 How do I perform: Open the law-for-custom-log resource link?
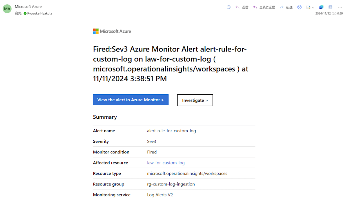coord(166,163)
